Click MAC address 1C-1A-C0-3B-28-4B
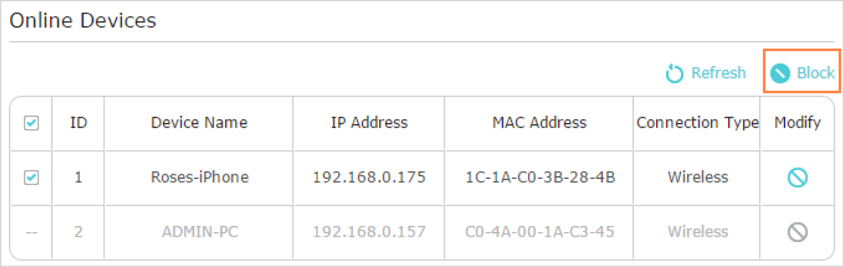 coord(540,178)
